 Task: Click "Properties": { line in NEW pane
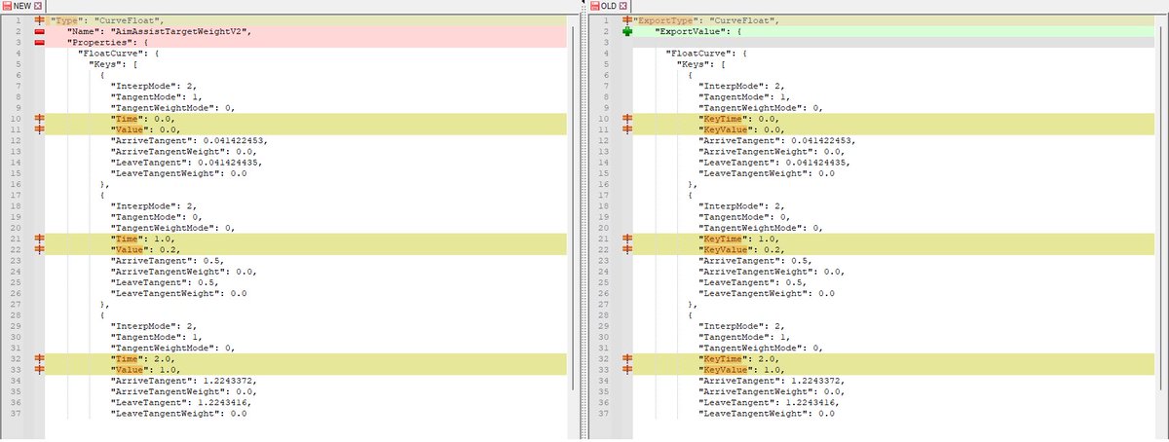tap(108, 43)
